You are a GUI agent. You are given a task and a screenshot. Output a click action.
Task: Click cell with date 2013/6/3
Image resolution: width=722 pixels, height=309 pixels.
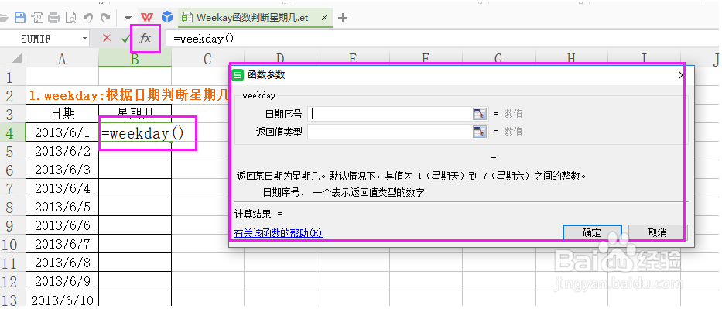[62, 170]
